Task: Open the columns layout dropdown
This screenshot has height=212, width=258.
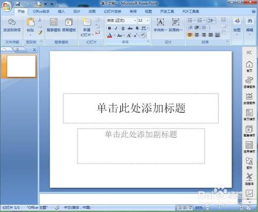Action: [205, 28]
